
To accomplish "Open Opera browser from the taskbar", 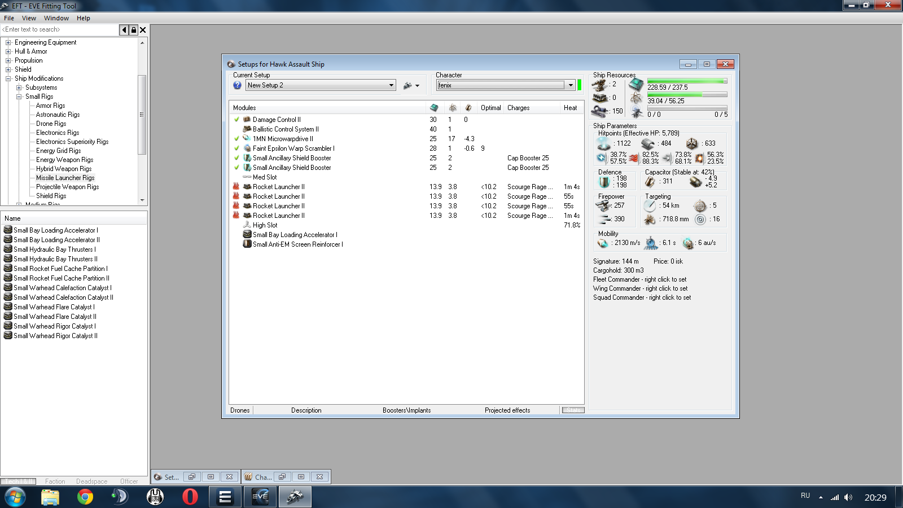I will pos(190,497).
